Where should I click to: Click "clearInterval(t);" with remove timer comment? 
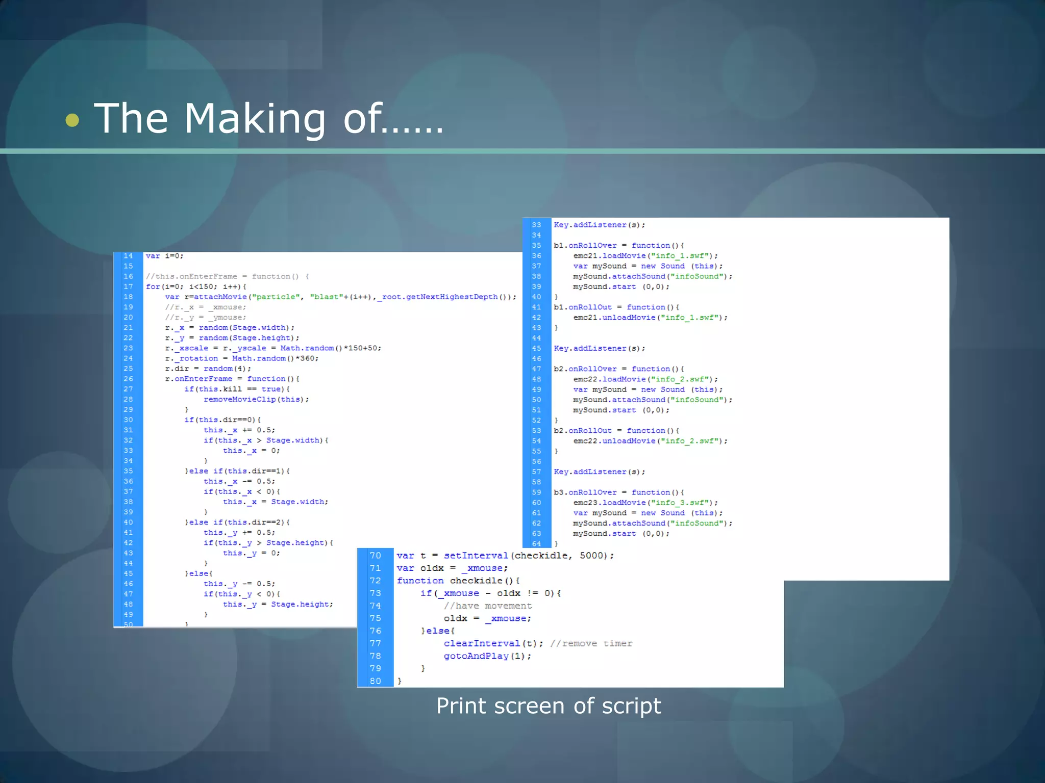[x=538, y=643]
